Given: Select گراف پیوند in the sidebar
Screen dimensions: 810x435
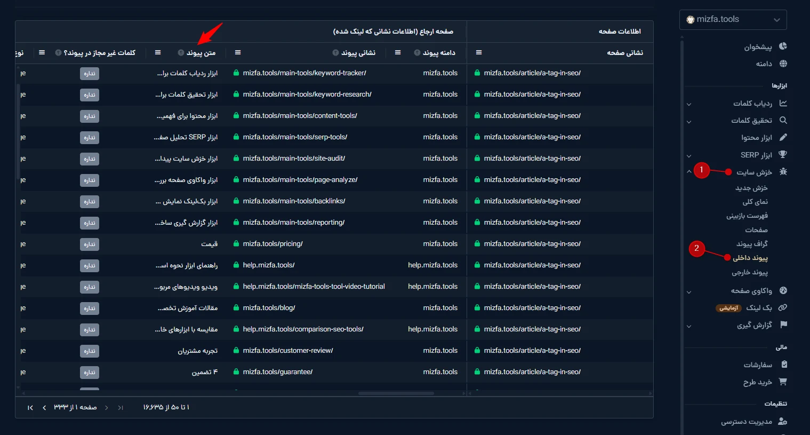Looking at the screenshot, I should tap(752, 243).
